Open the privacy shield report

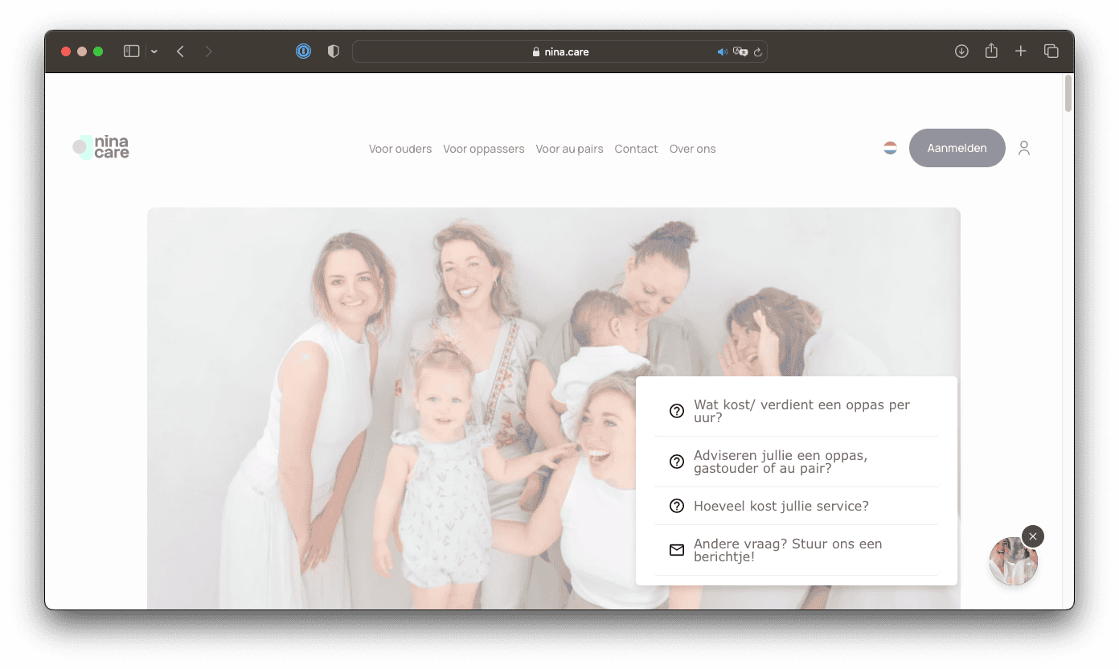(x=334, y=51)
